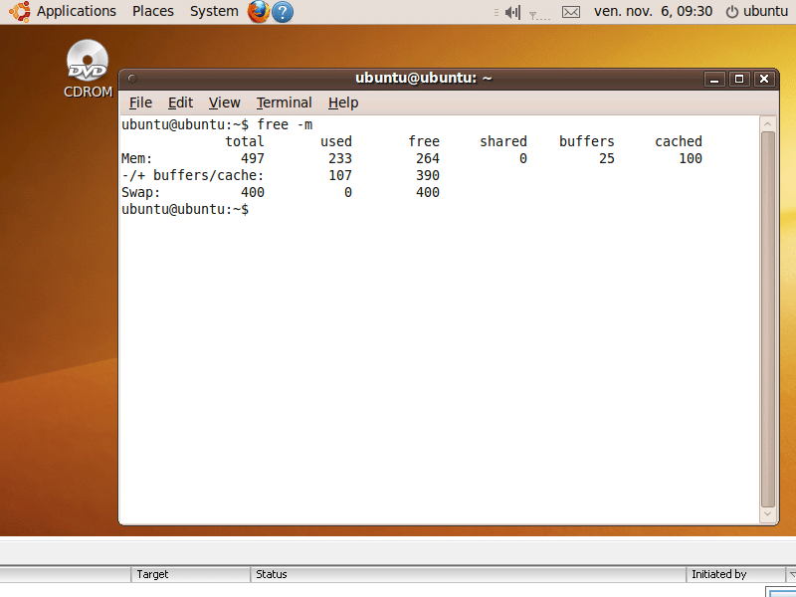Click the terminal title ubuntu@ubuntu: ~

click(x=424, y=79)
